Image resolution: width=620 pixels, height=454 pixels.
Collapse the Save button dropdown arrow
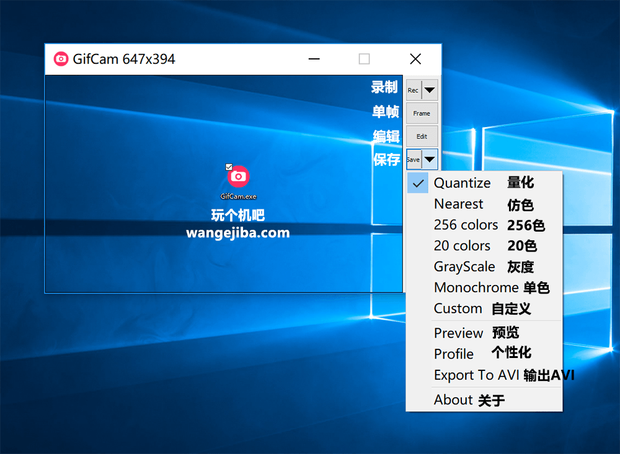click(x=430, y=160)
